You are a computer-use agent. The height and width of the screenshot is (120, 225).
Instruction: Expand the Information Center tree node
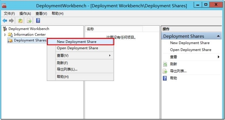(x=5, y=35)
